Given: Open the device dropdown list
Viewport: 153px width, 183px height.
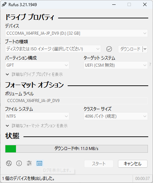Looking at the screenshot, I should [76, 33].
